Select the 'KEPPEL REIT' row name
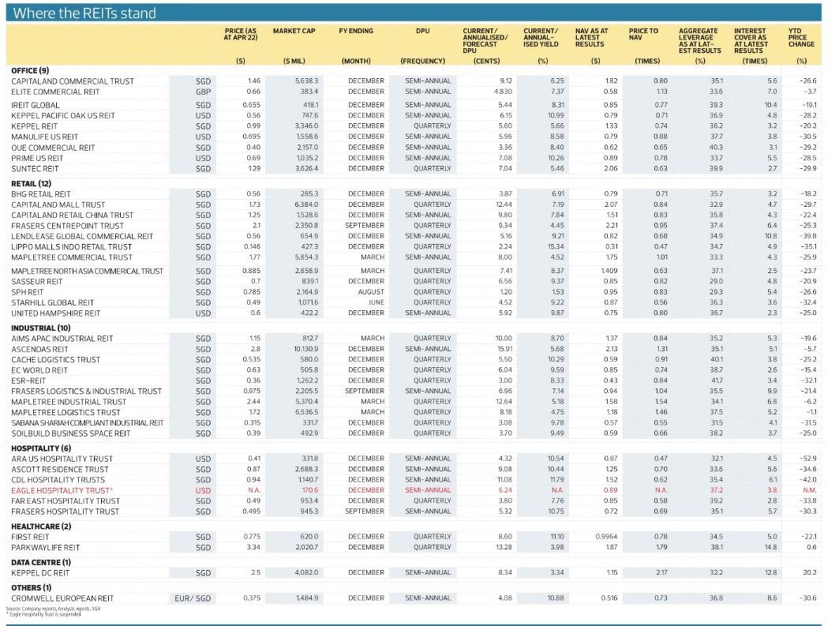The image size is (839, 626). click(x=34, y=126)
